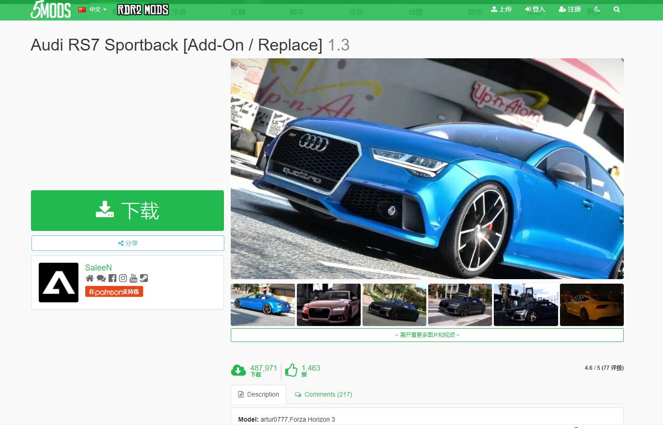Click the 登入 login link
This screenshot has width=663, height=428.
pyautogui.click(x=535, y=9)
